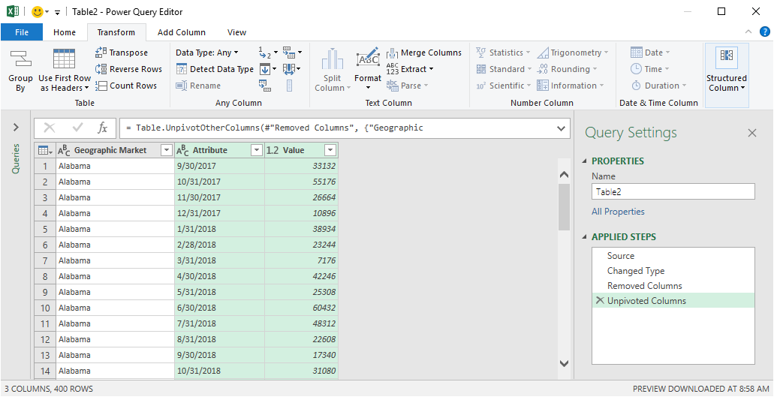Click the Merge Columns icon

click(x=393, y=53)
